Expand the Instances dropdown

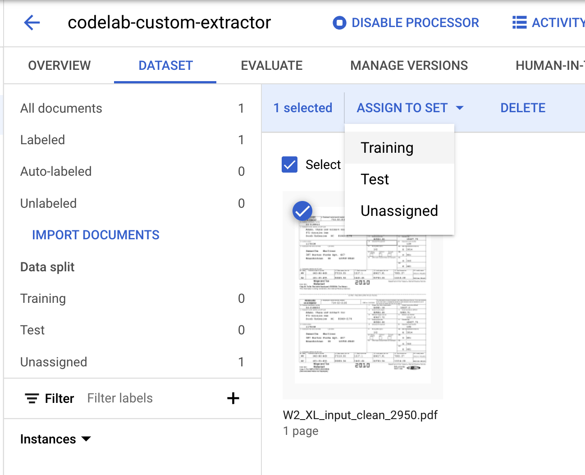point(87,439)
